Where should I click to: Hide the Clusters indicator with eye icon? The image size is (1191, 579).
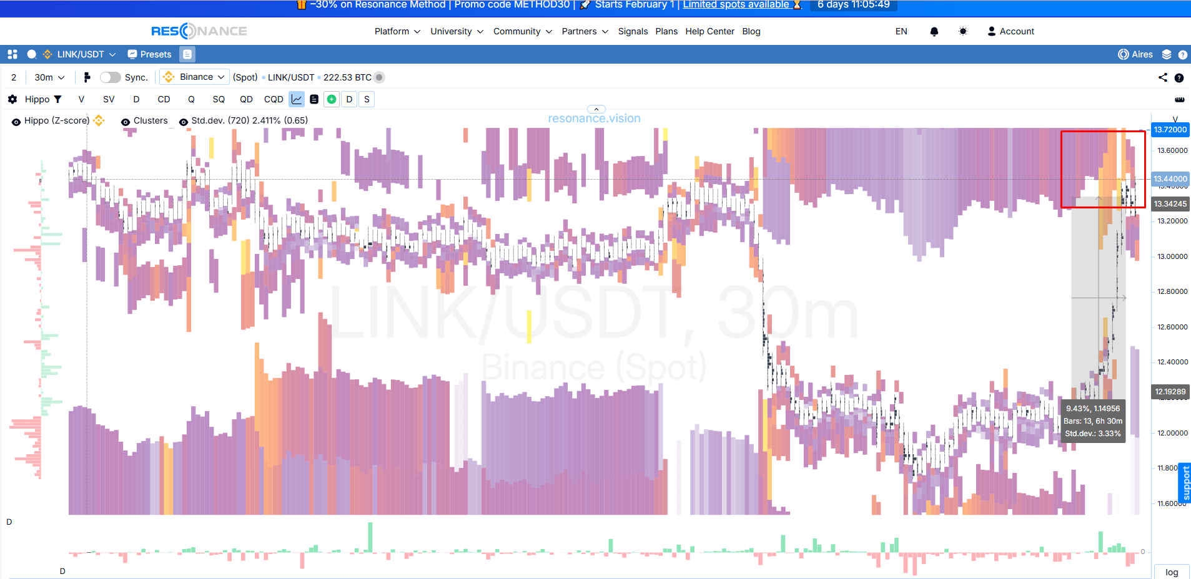click(126, 122)
